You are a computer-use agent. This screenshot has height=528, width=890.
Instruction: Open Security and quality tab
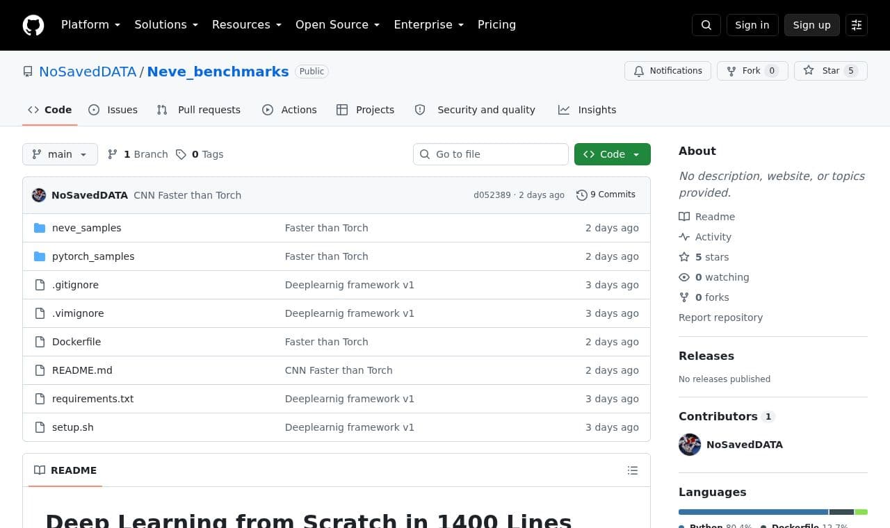click(476, 110)
